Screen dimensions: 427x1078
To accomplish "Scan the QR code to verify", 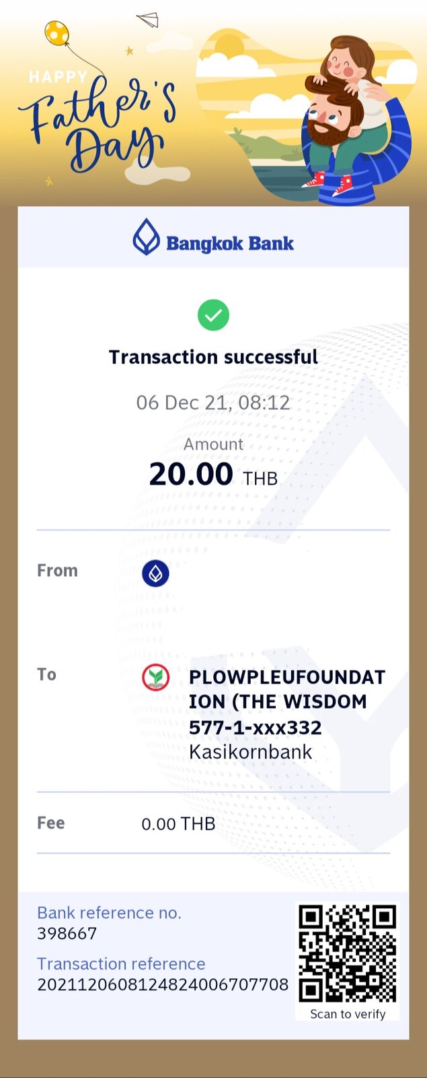I will (347, 953).
